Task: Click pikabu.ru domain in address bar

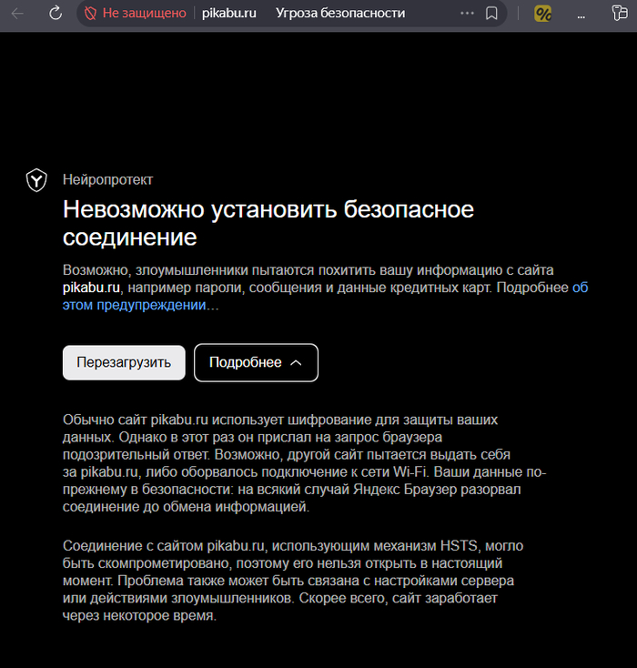Action: [229, 14]
